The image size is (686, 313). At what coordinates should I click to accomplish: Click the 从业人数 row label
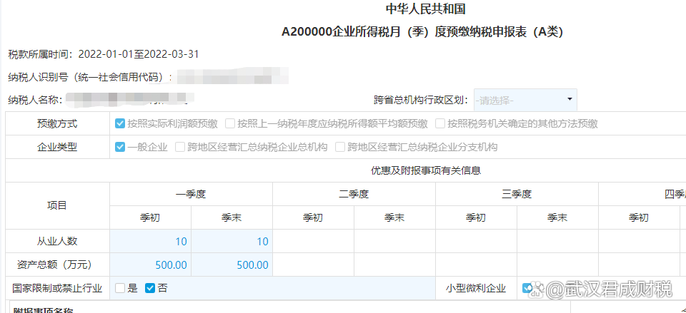(x=57, y=241)
